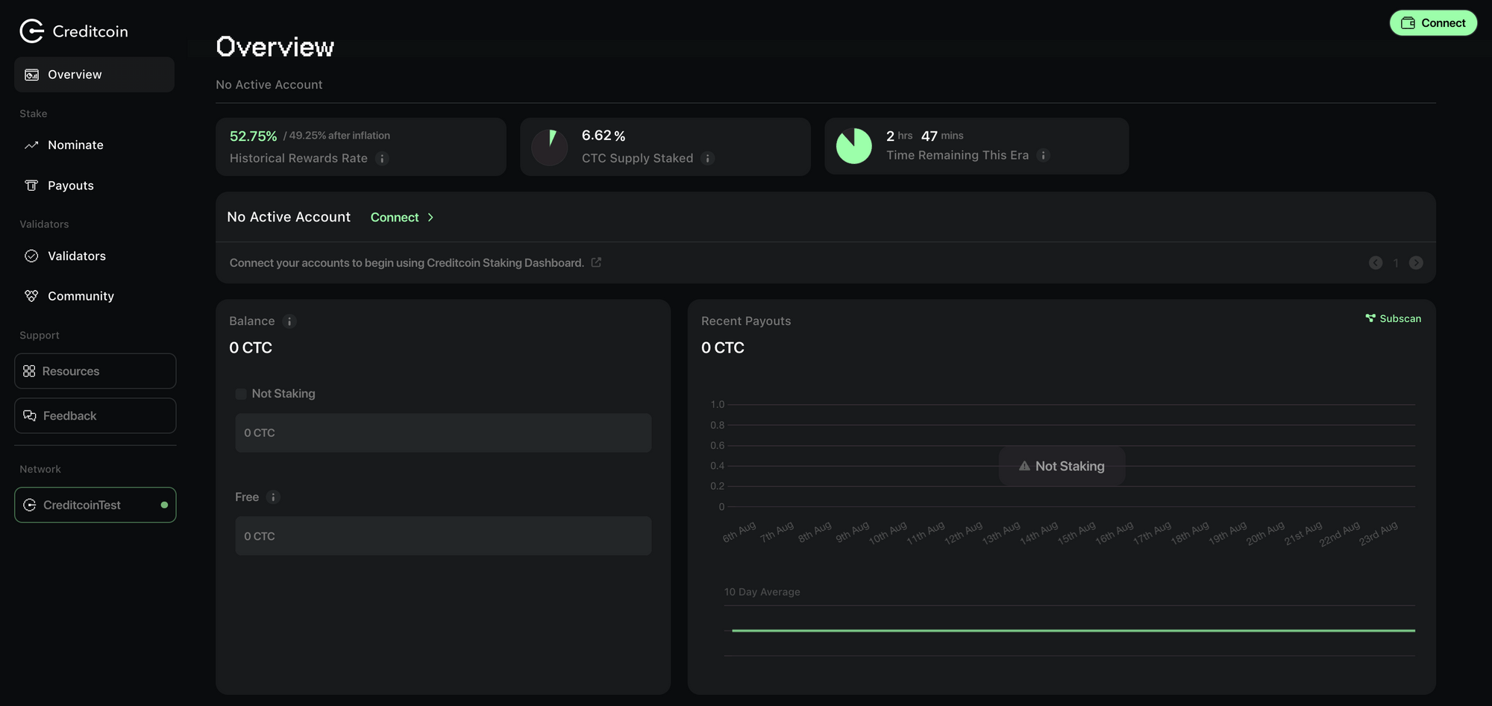Click the Payouts sidebar icon
The width and height of the screenshot is (1492, 706).
(x=31, y=185)
